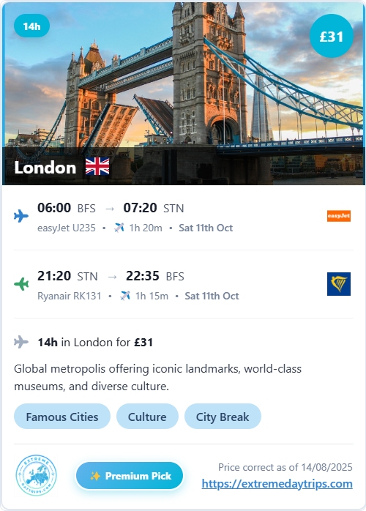The width and height of the screenshot is (366, 511).
Task: Click the Ryanair harp logo
Action: [x=339, y=284]
